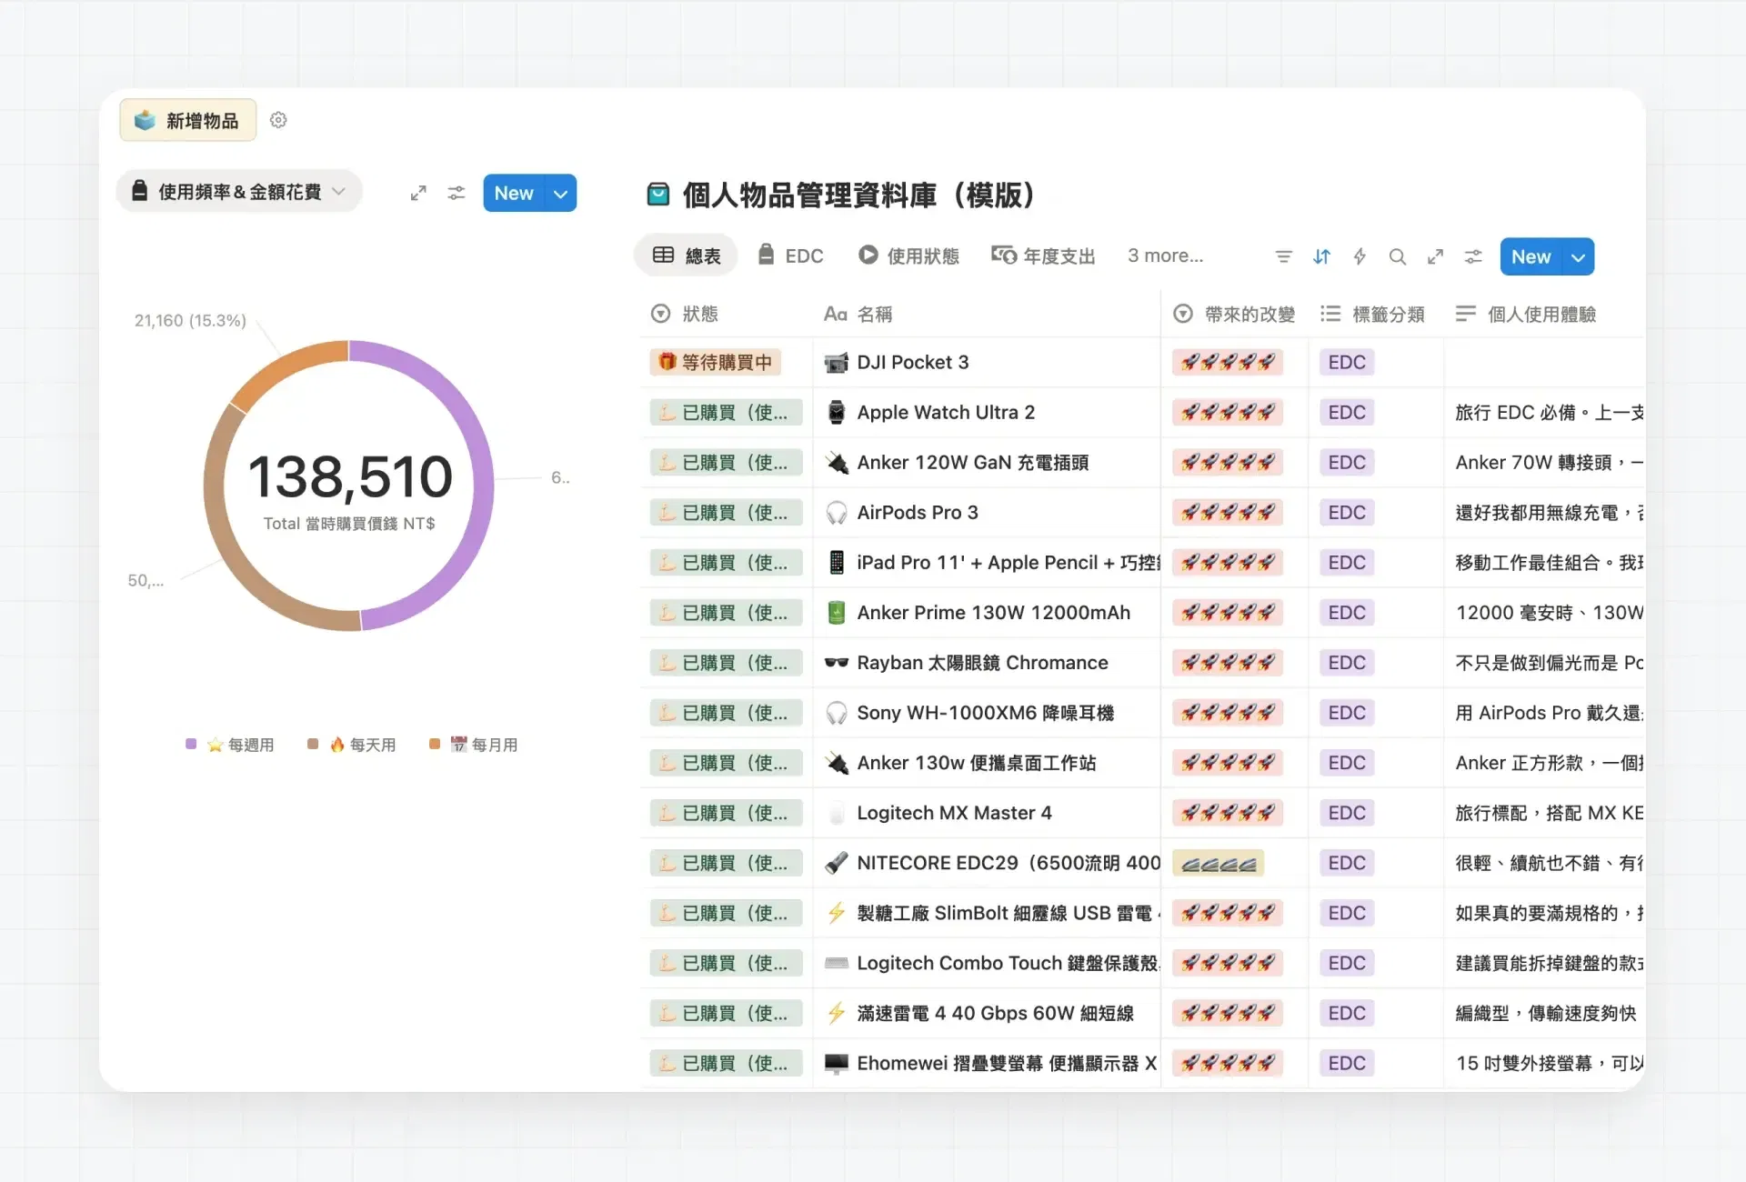Show the 3 more... hidden views
The width and height of the screenshot is (1746, 1182).
(x=1165, y=256)
